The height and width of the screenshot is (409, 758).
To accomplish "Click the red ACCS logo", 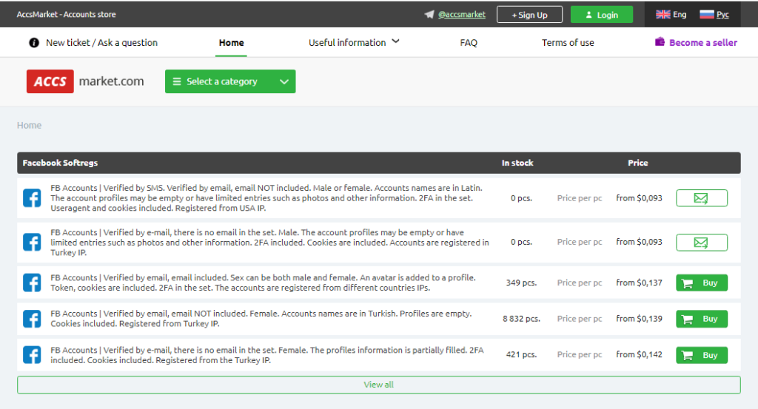I will (50, 81).
